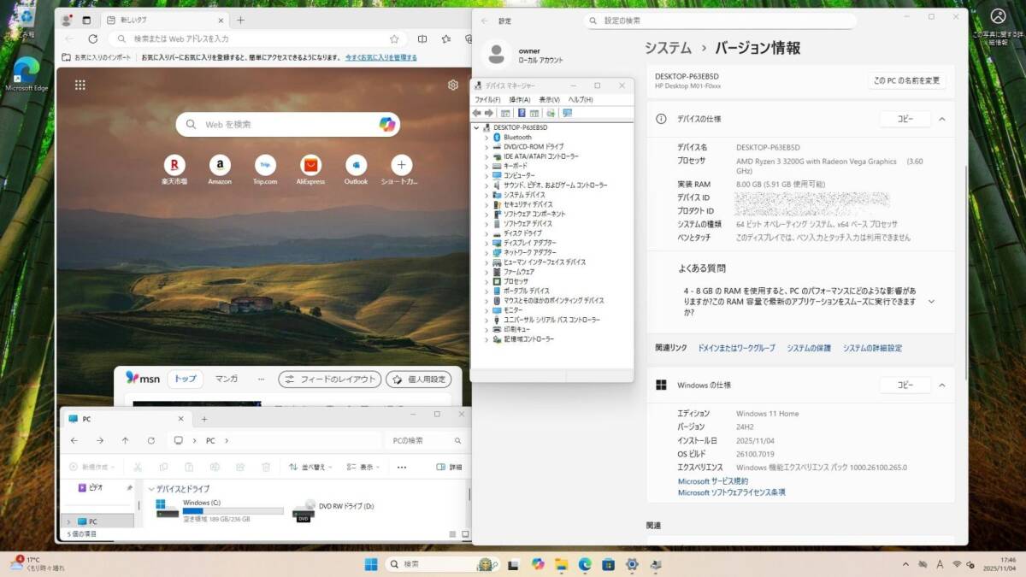
Task: Open the システムの詳細設定 link
Action: click(x=872, y=348)
